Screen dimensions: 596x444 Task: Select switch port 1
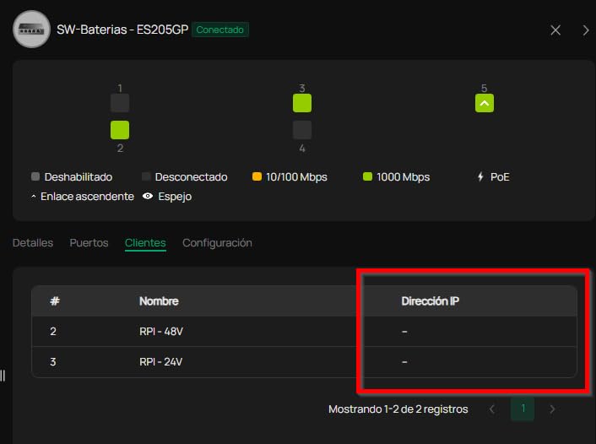120,103
